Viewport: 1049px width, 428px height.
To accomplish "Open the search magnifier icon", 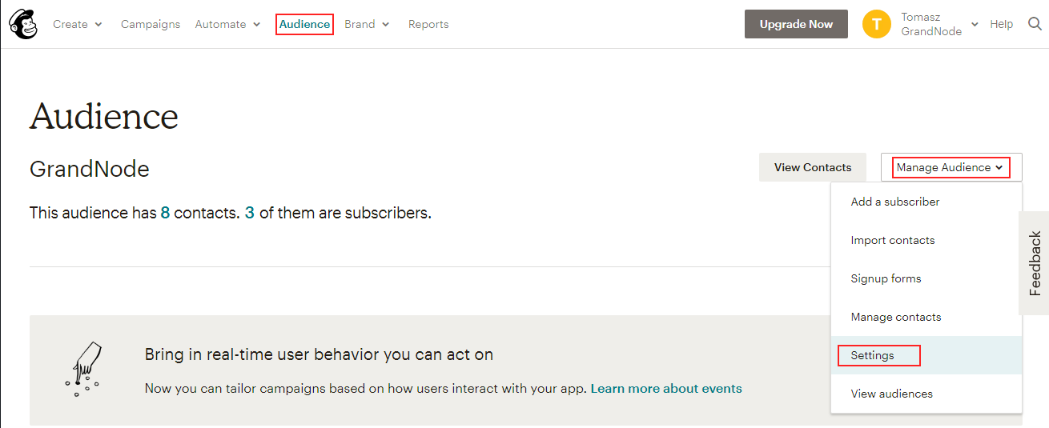I will coord(1035,24).
